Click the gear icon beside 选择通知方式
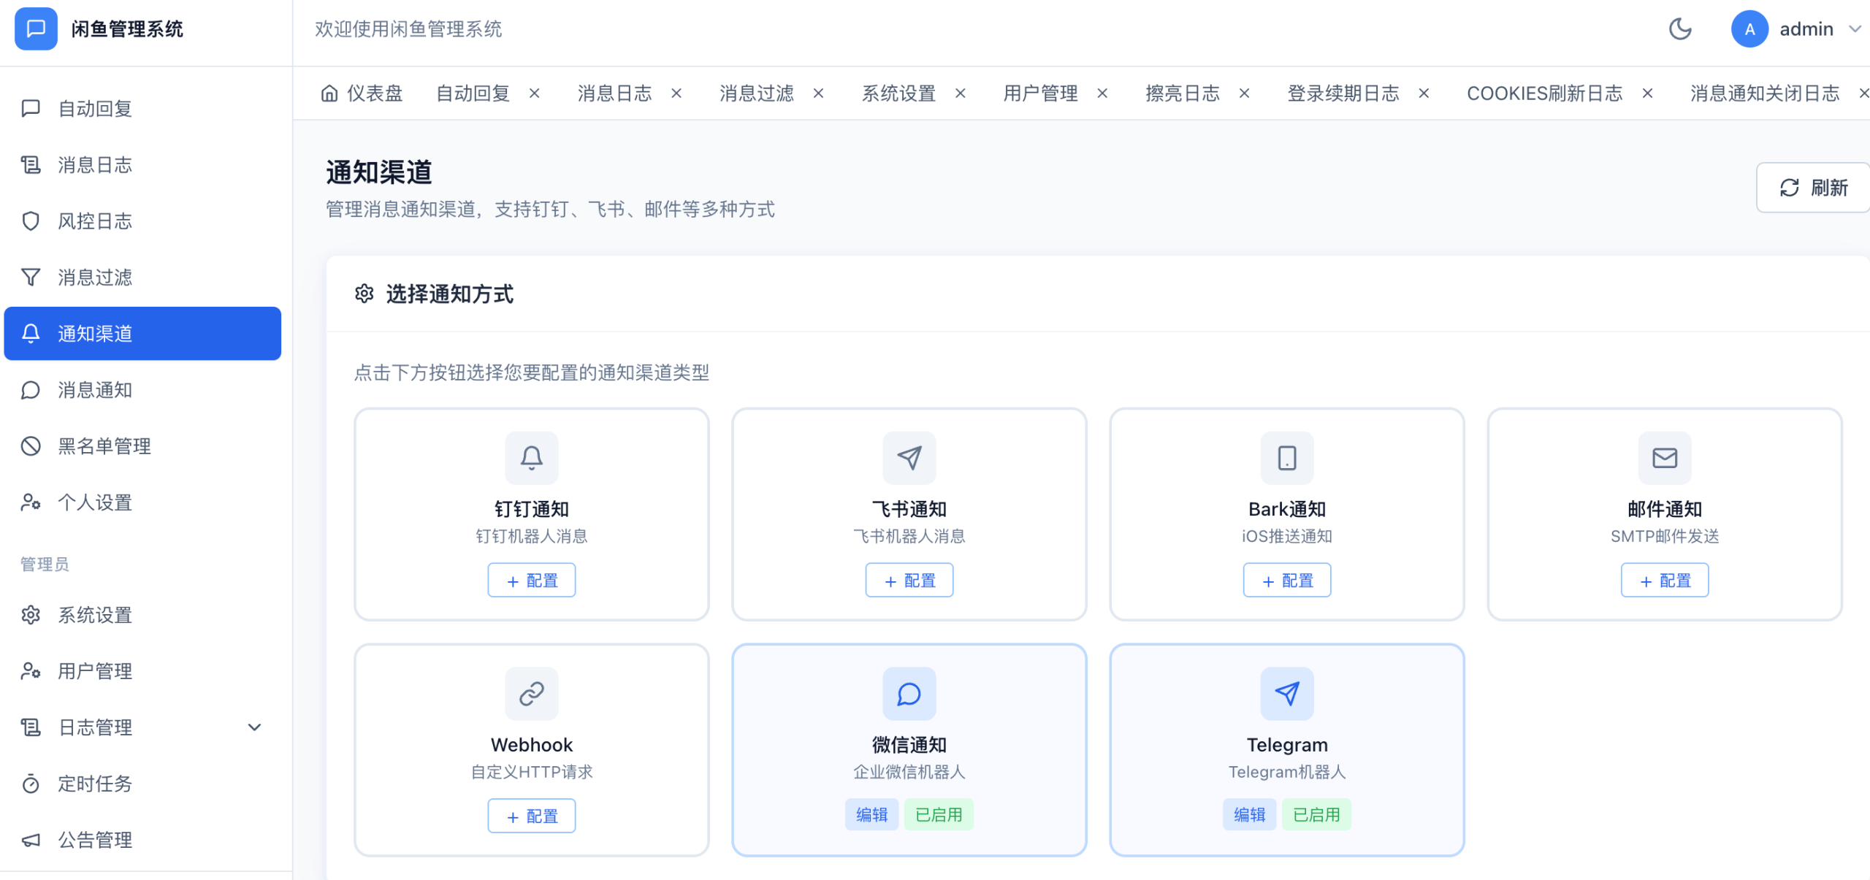The height and width of the screenshot is (880, 1870). [365, 294]
